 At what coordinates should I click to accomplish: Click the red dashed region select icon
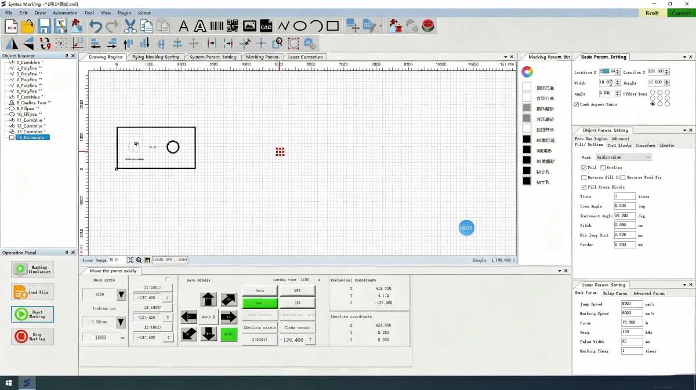293,43
